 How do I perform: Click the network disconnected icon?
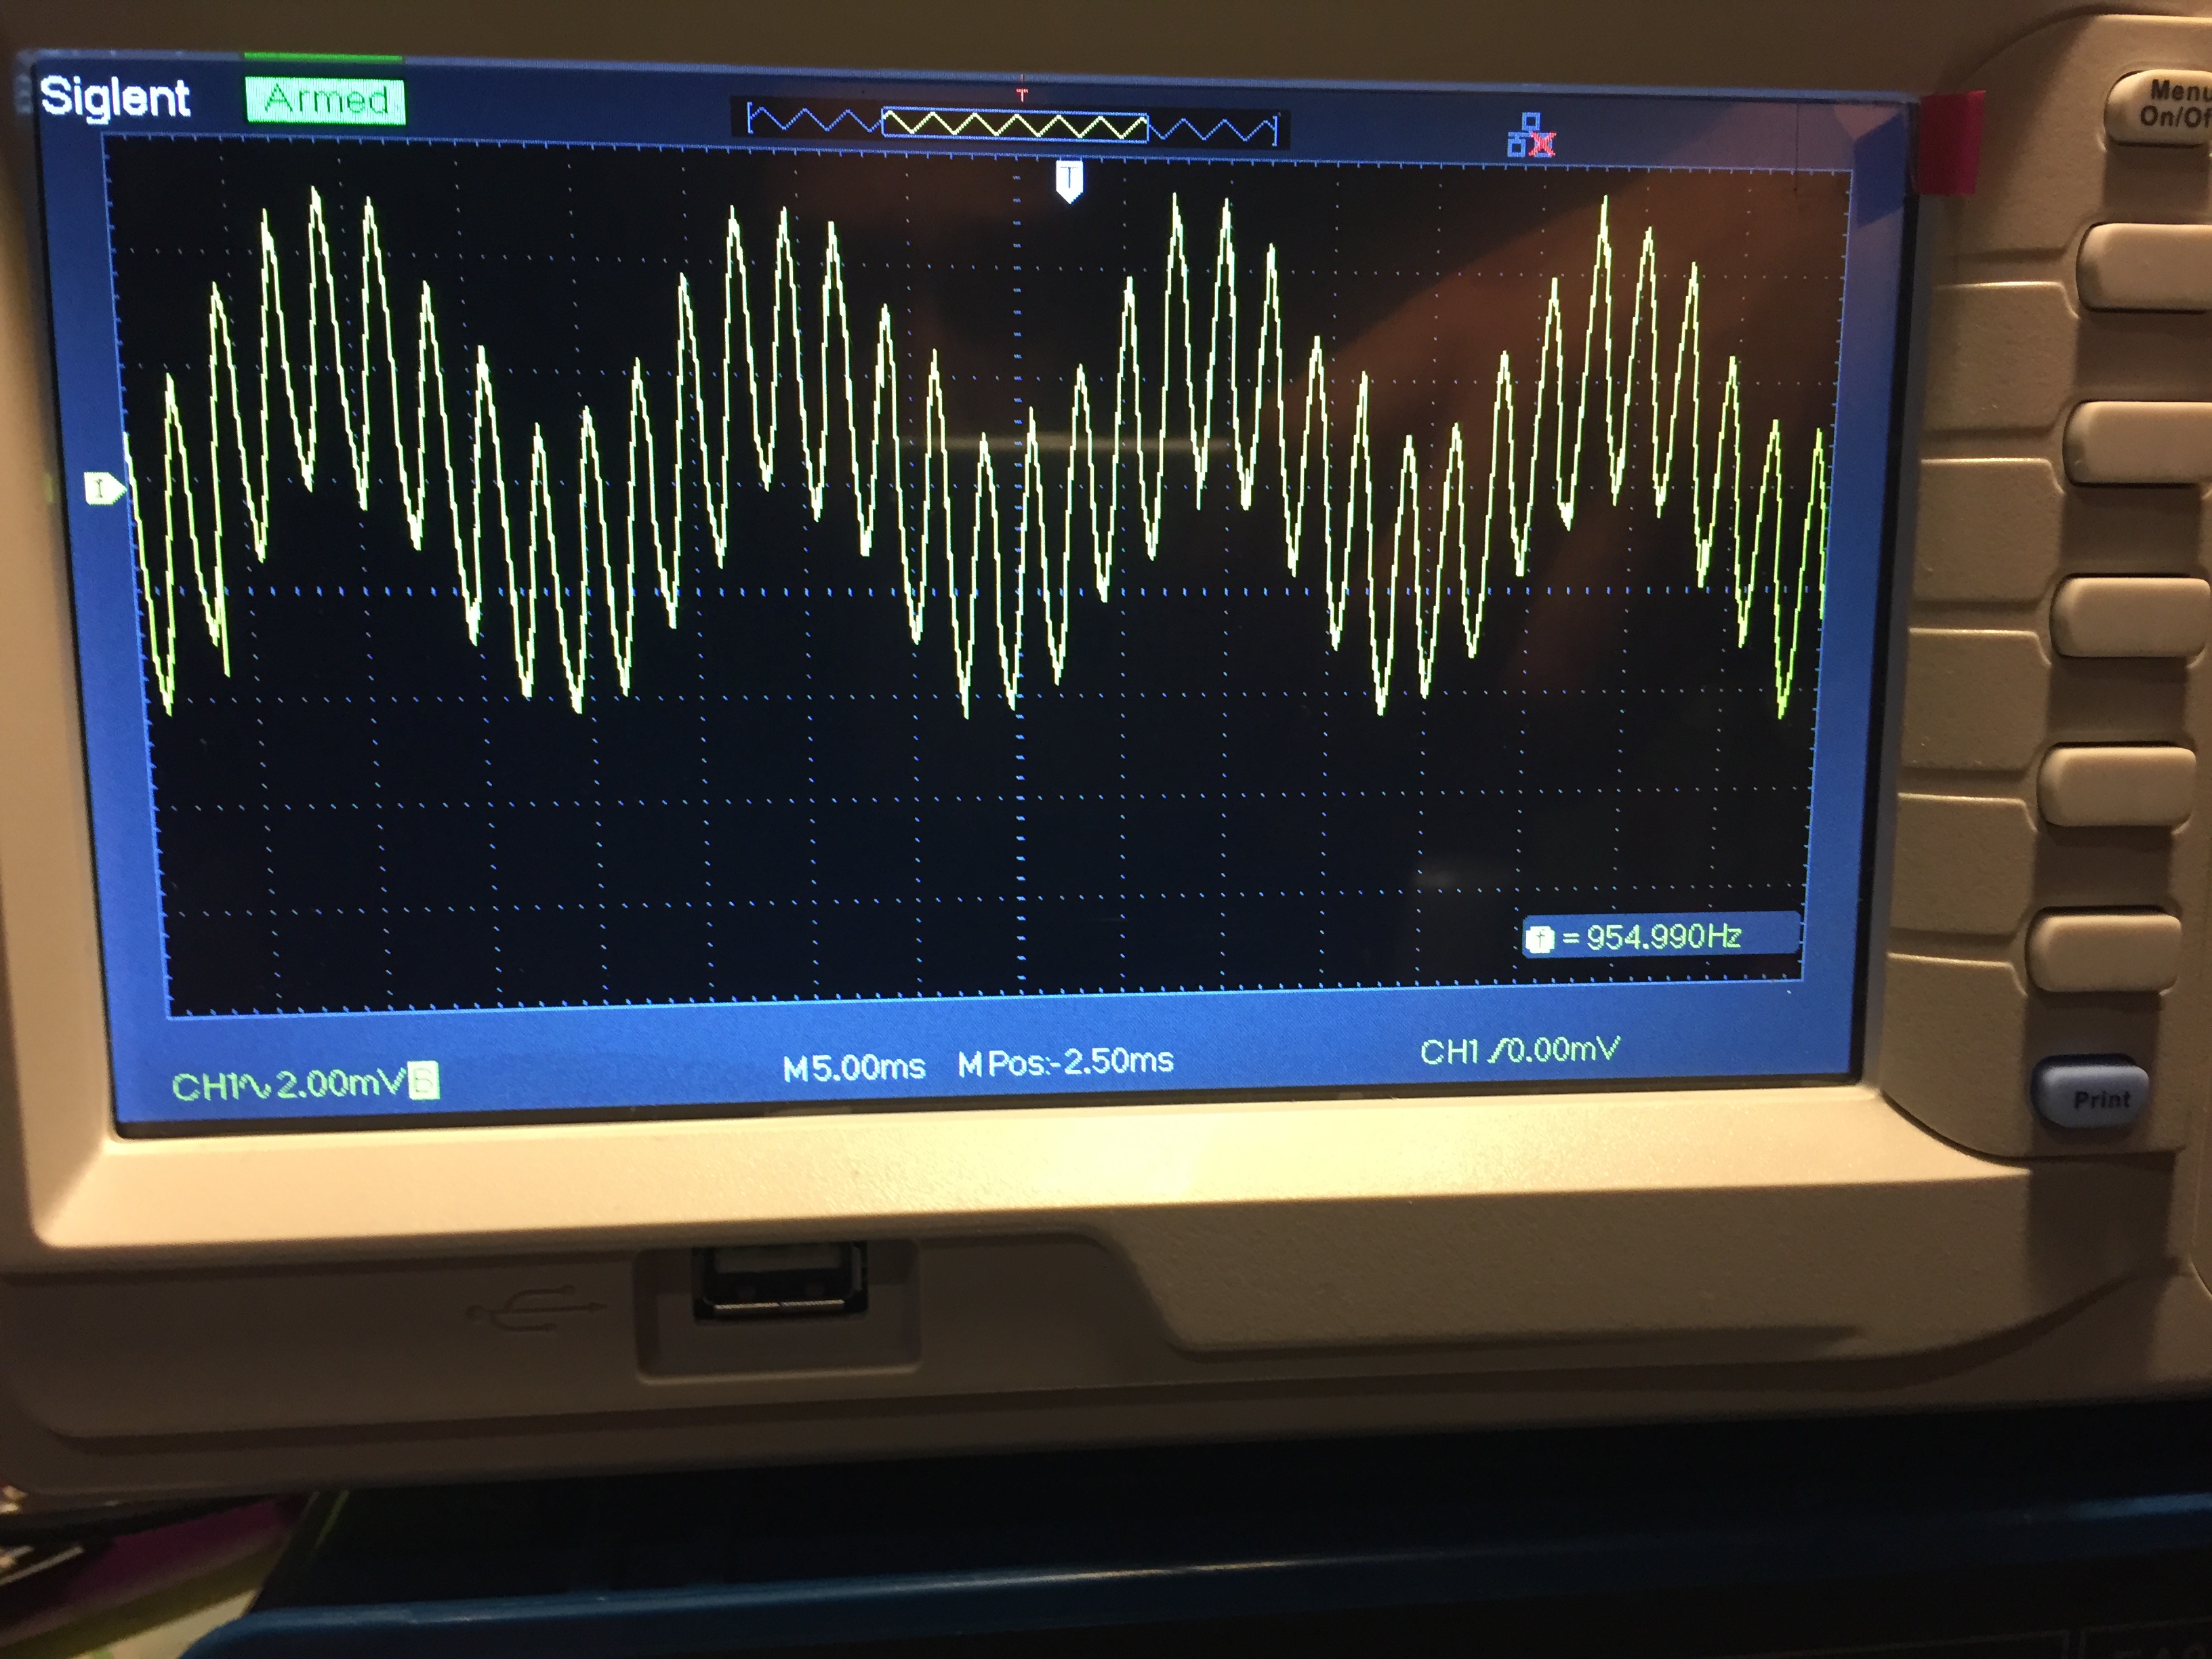click(1531, 136)
